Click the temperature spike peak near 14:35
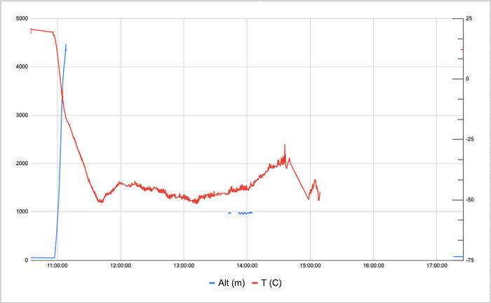The height and width of the screenshot is (303, 491). tap(285, 145)
